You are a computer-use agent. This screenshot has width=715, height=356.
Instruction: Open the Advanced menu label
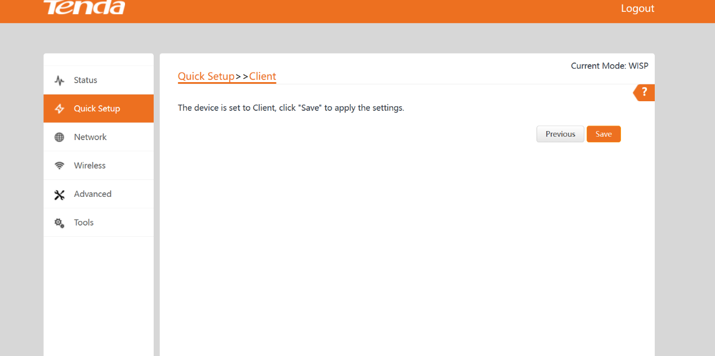pos(92,194)
